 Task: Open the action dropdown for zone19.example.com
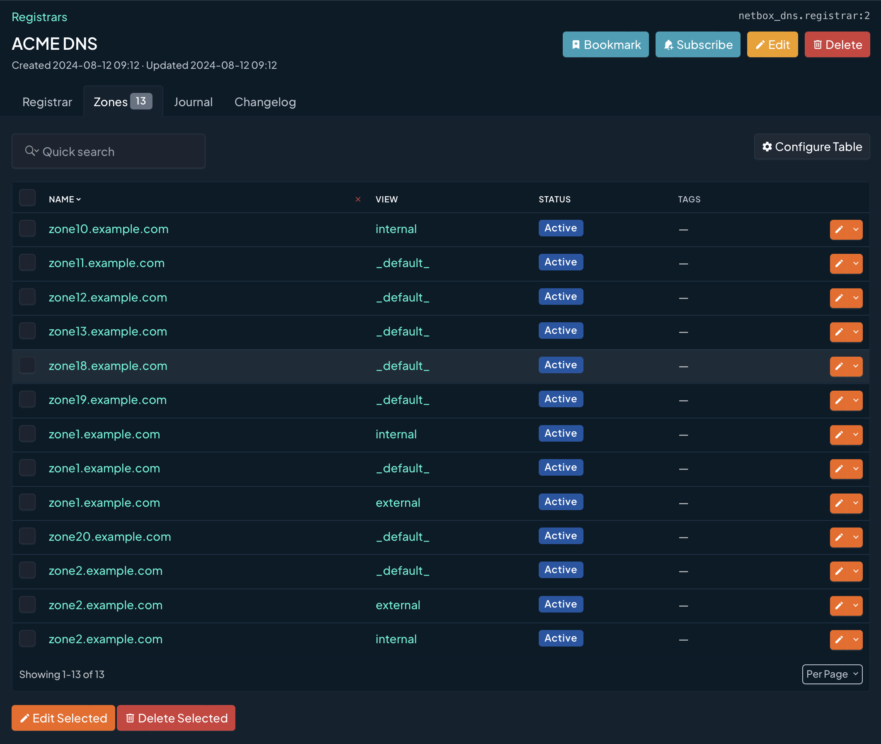pyautogui.click(x=856, y=400)
